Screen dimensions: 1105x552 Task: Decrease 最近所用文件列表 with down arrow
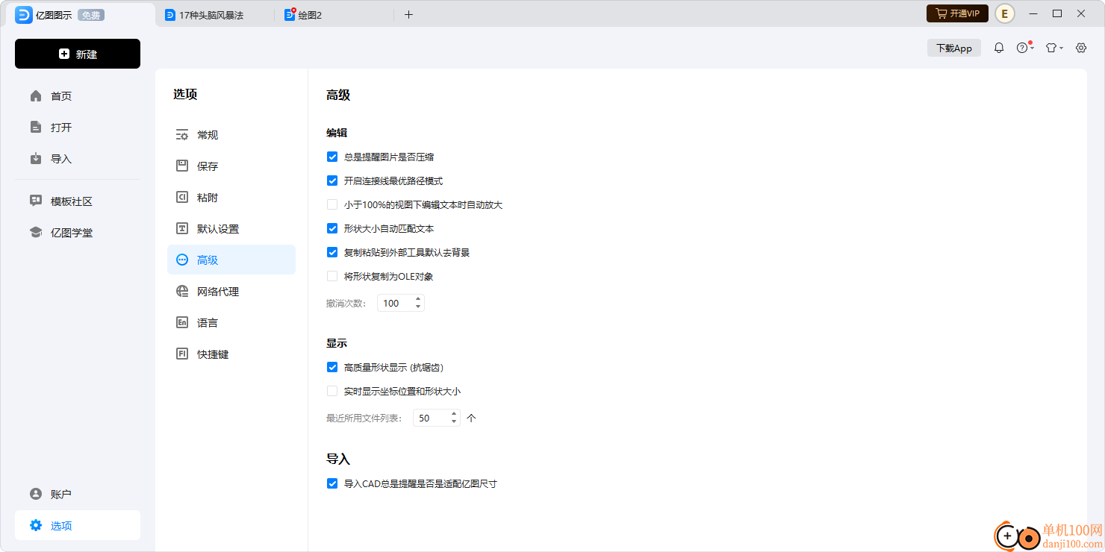[x=454, y=422]
